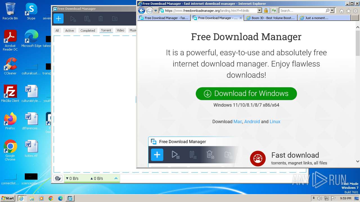
Task: Click the upload speed 0 B/s indicator
Action: click(96, 178)
